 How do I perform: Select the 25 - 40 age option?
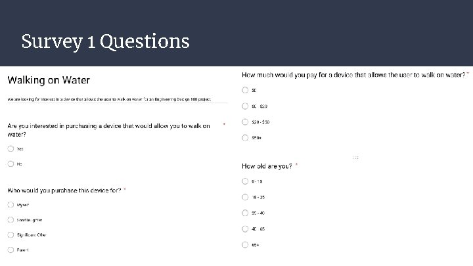(245, 213)
